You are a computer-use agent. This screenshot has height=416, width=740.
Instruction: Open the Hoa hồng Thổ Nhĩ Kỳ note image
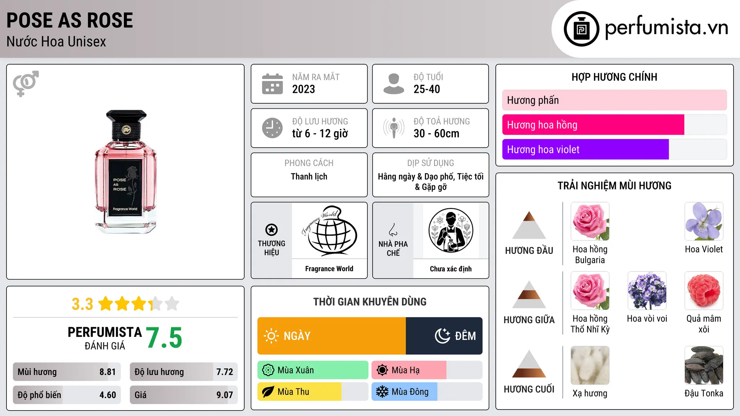click(590, 291)
